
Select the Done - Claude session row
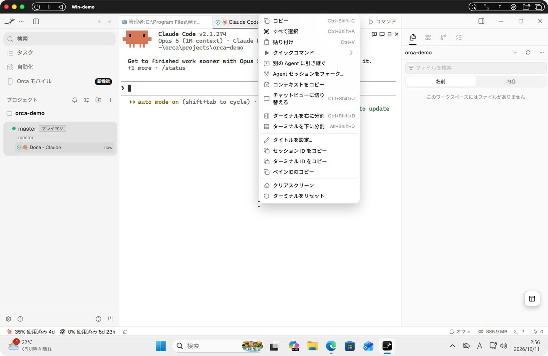[64, 148]
